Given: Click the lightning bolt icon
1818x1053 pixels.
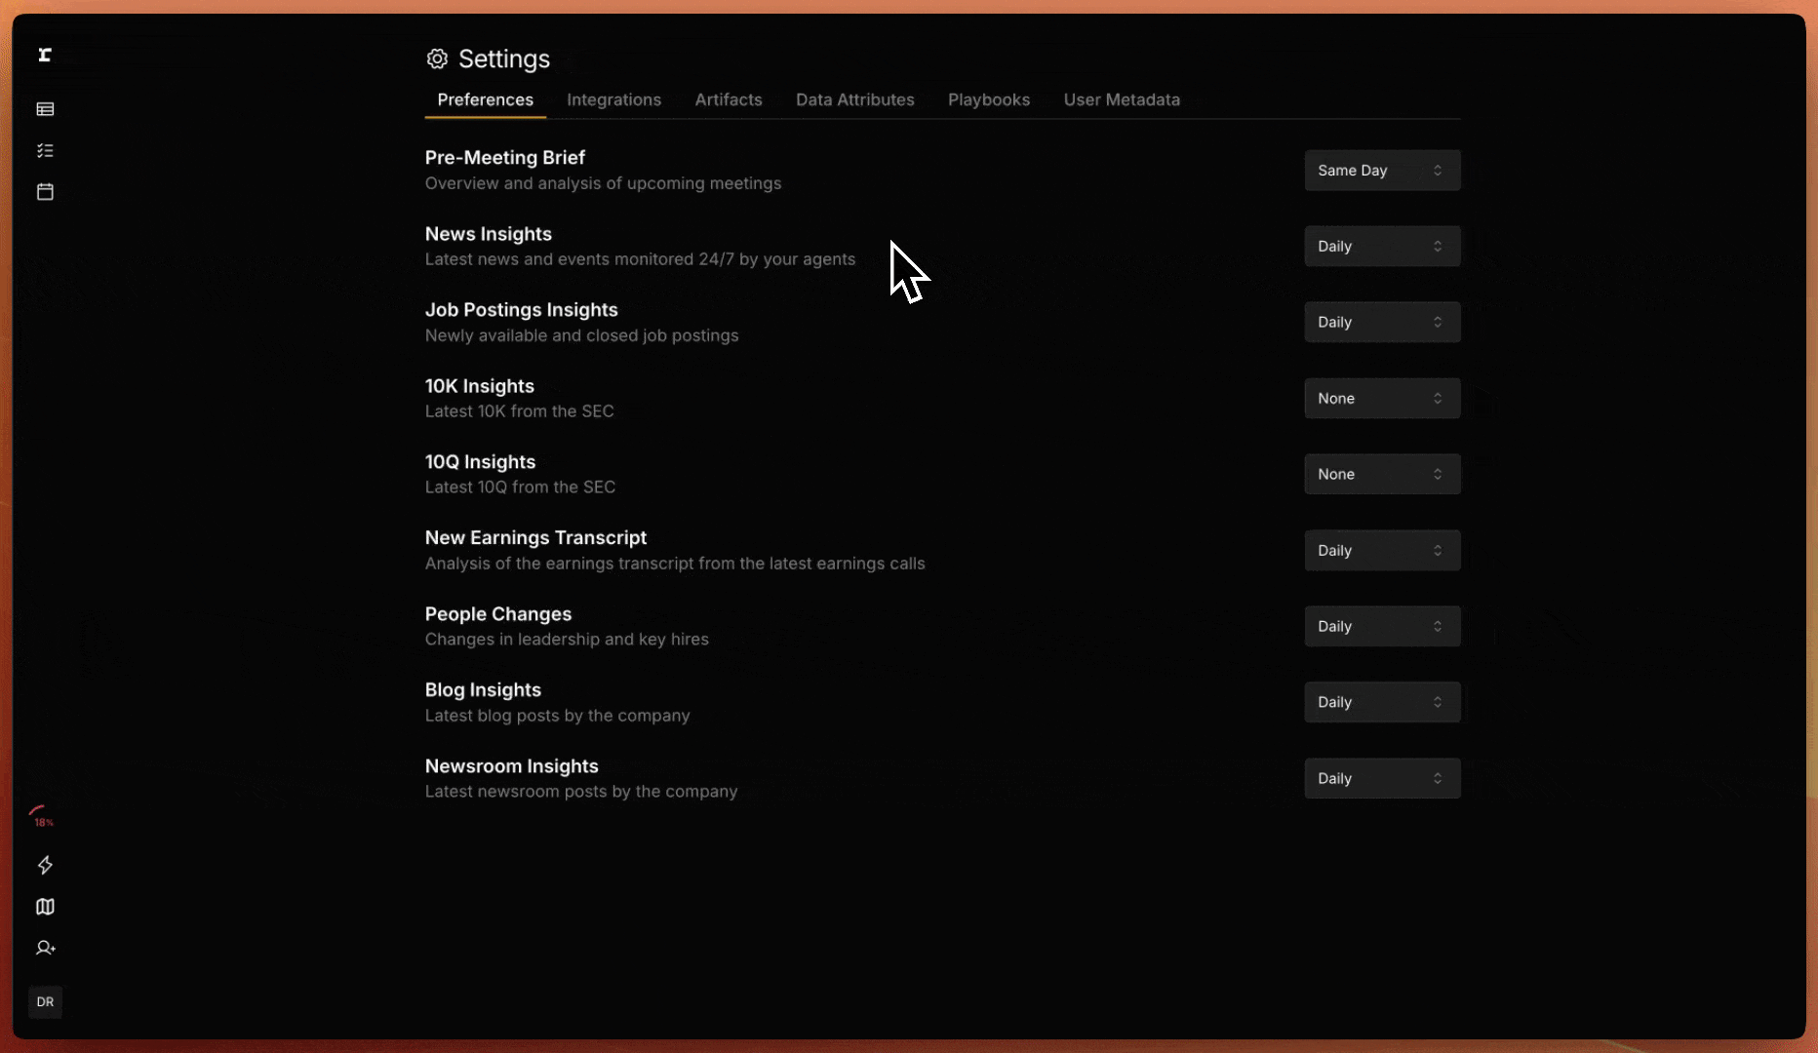Looking at the screenshot, I should click(x=45, y=865).
